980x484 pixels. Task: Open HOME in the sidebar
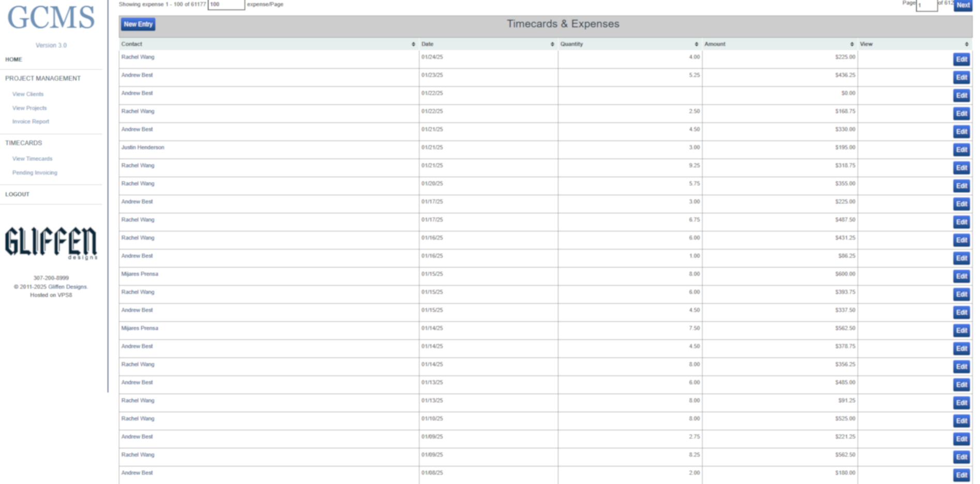click(14, 59)
